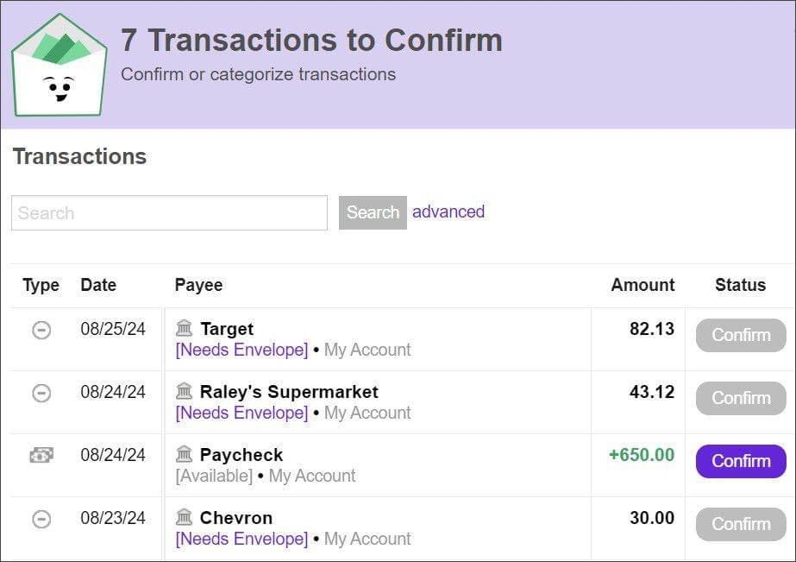
Task: Click the expense type icon for Target
Action: tap(41, 330)
